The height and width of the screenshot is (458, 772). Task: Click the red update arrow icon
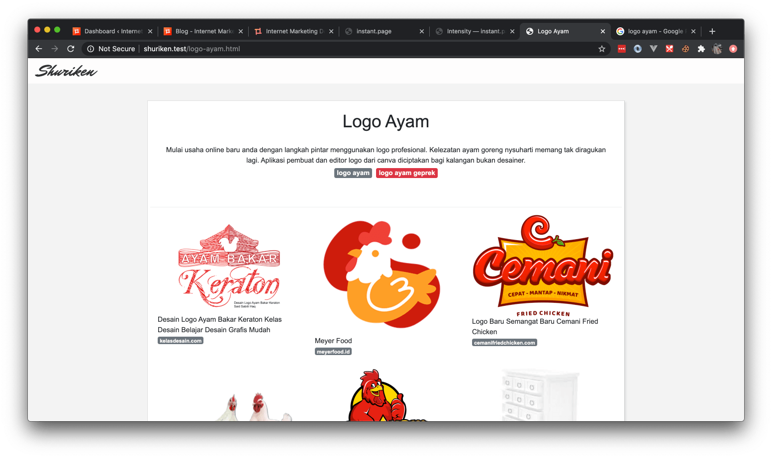pyautogui.click(x=733, y=49)
